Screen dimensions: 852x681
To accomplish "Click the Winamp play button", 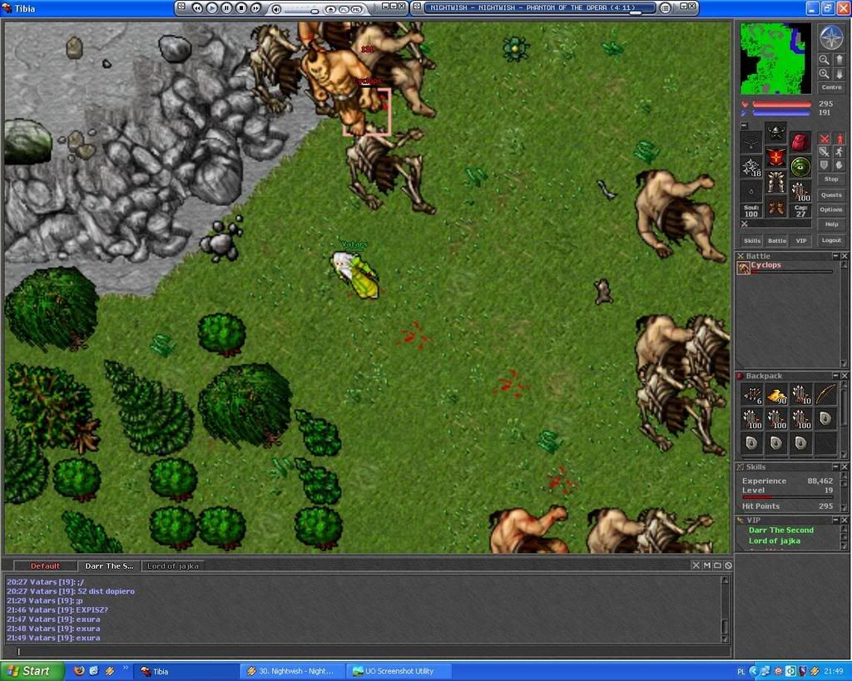I will click(x=212, y=8).
